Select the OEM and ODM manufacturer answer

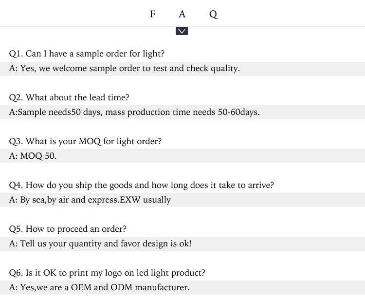(x=99, y=288)
